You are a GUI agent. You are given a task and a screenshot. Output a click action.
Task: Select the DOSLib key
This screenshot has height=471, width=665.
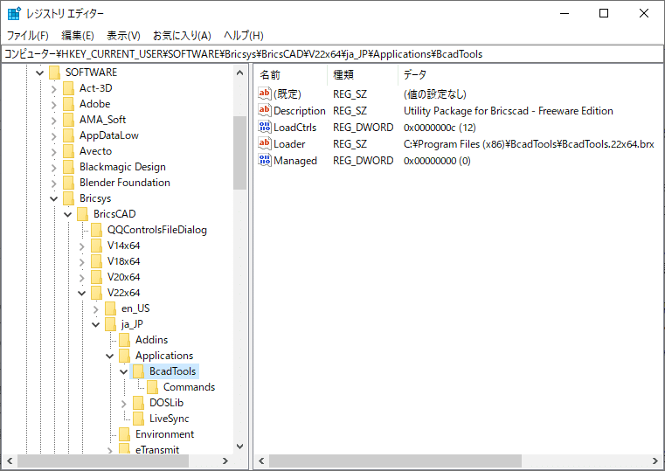click(x=166, y=403)
